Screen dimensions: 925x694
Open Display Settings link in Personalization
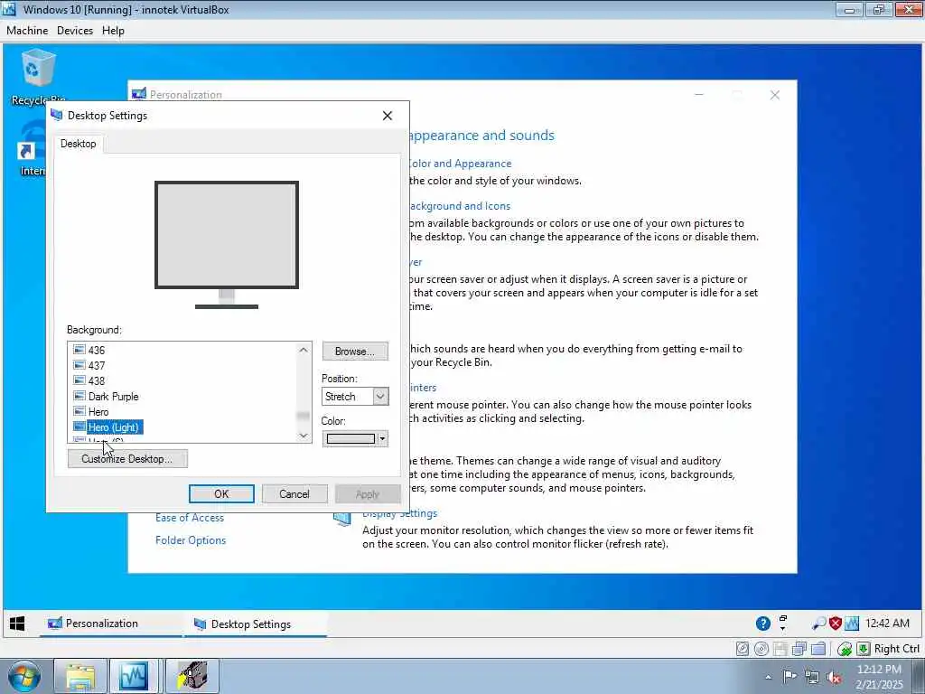point(400,513)
